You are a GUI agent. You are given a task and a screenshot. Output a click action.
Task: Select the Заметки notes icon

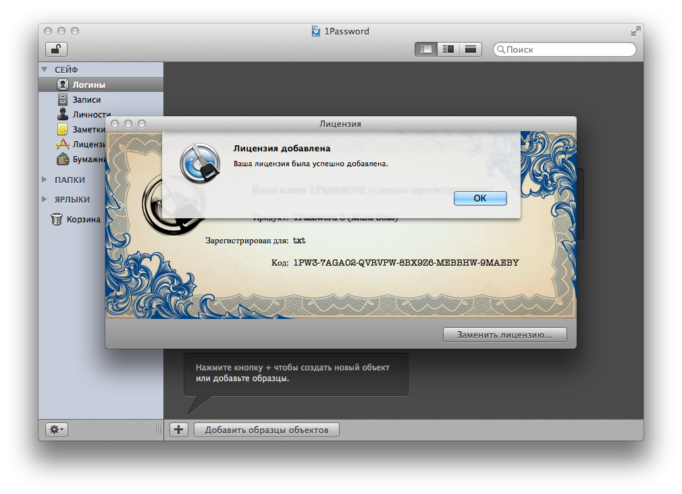pos(63,129)
